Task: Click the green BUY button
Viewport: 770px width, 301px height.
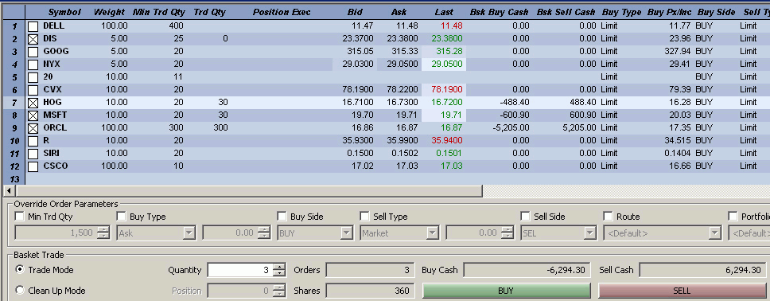Action: pyautogui.click(x=506, y=291)
